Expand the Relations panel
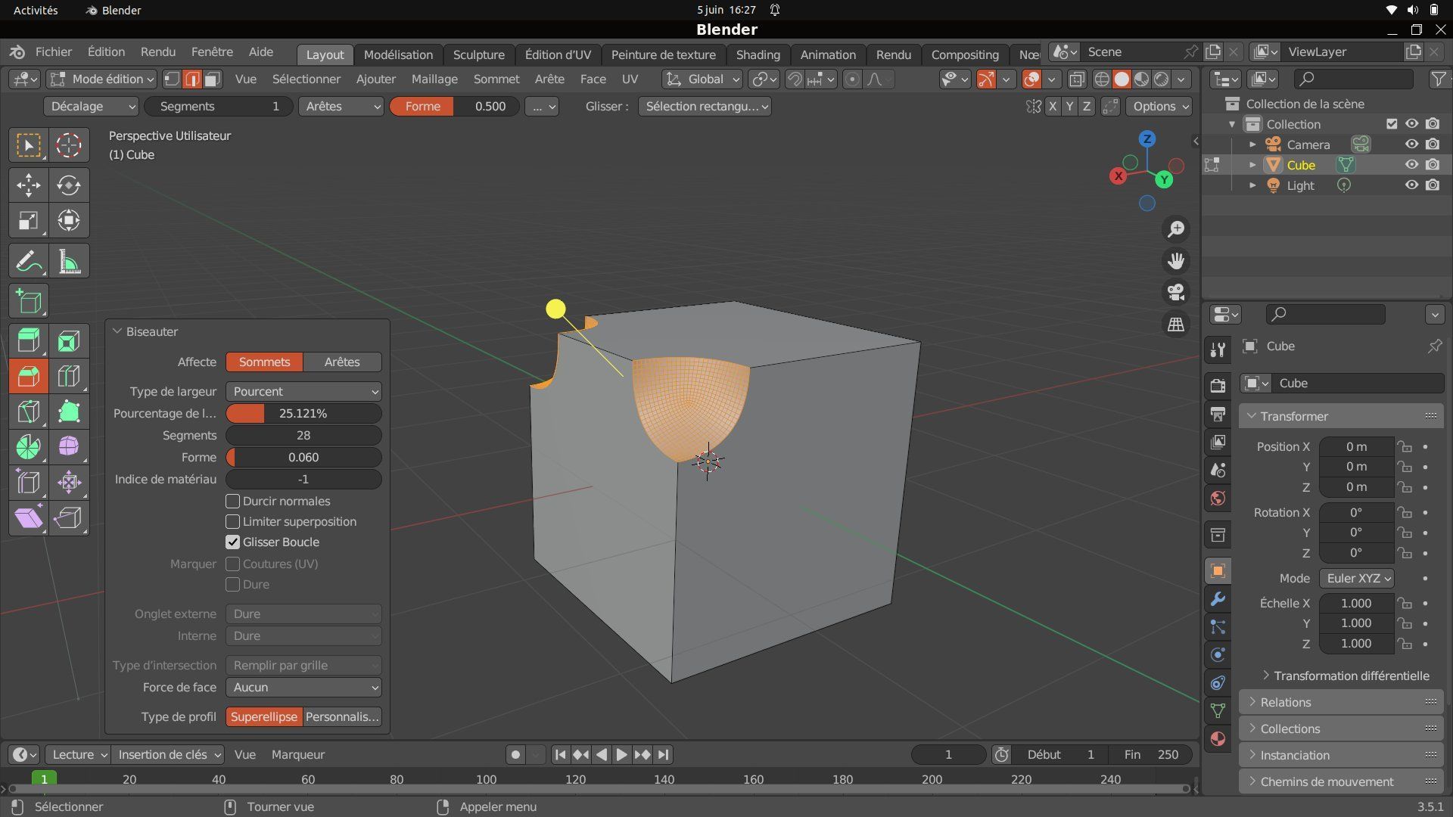This screenshot has width=1453, height=817. pos(1285,702)
